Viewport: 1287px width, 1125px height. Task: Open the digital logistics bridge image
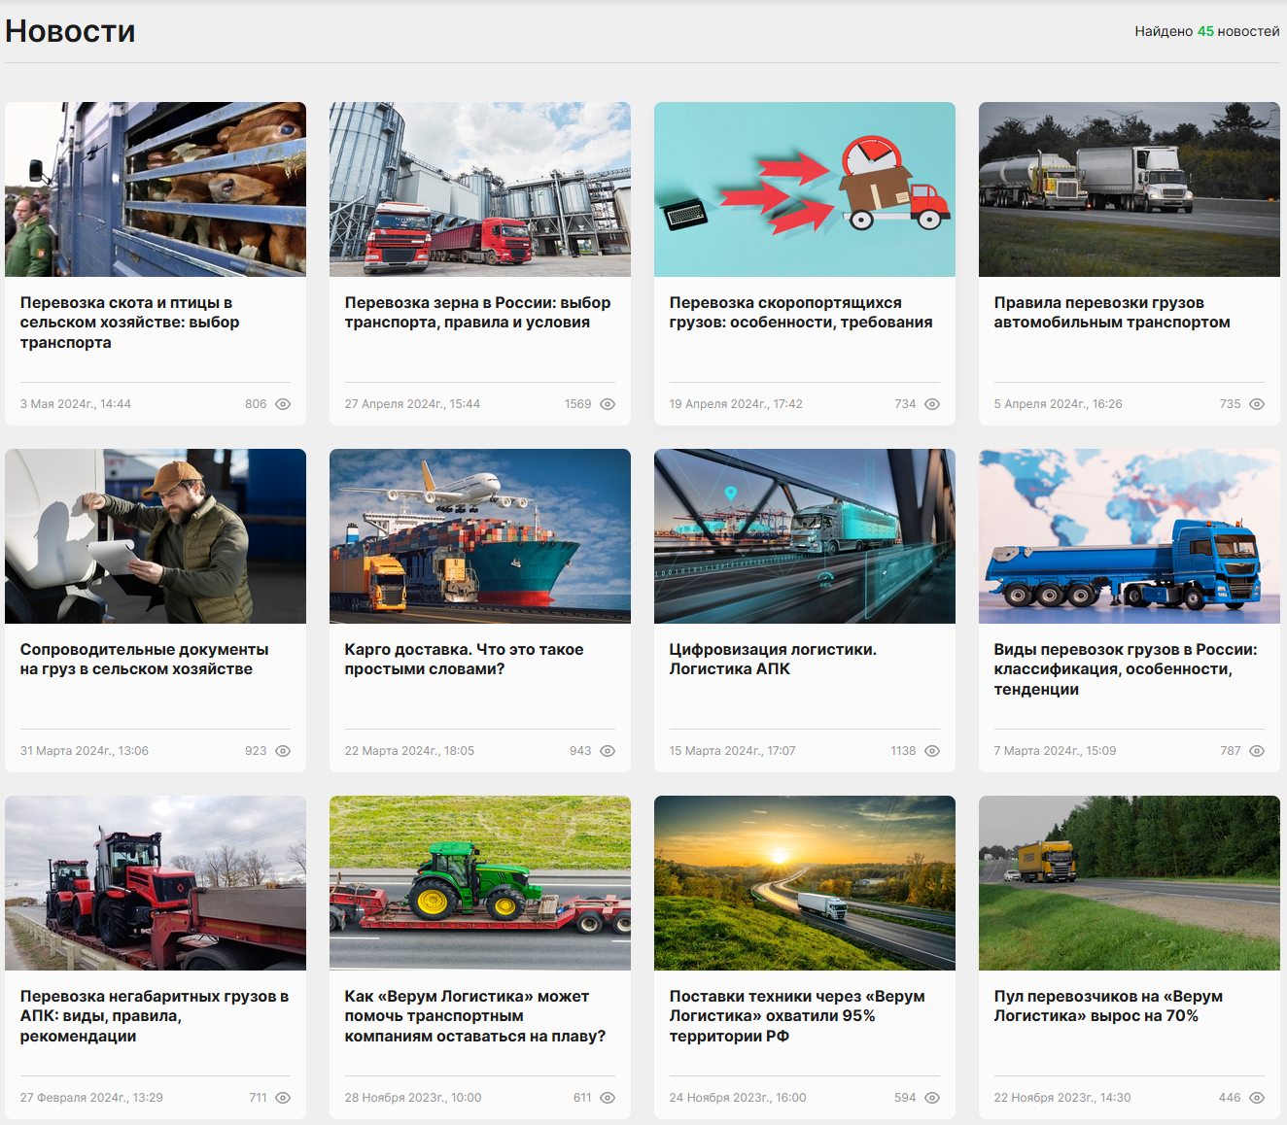(x=805, y=536)
